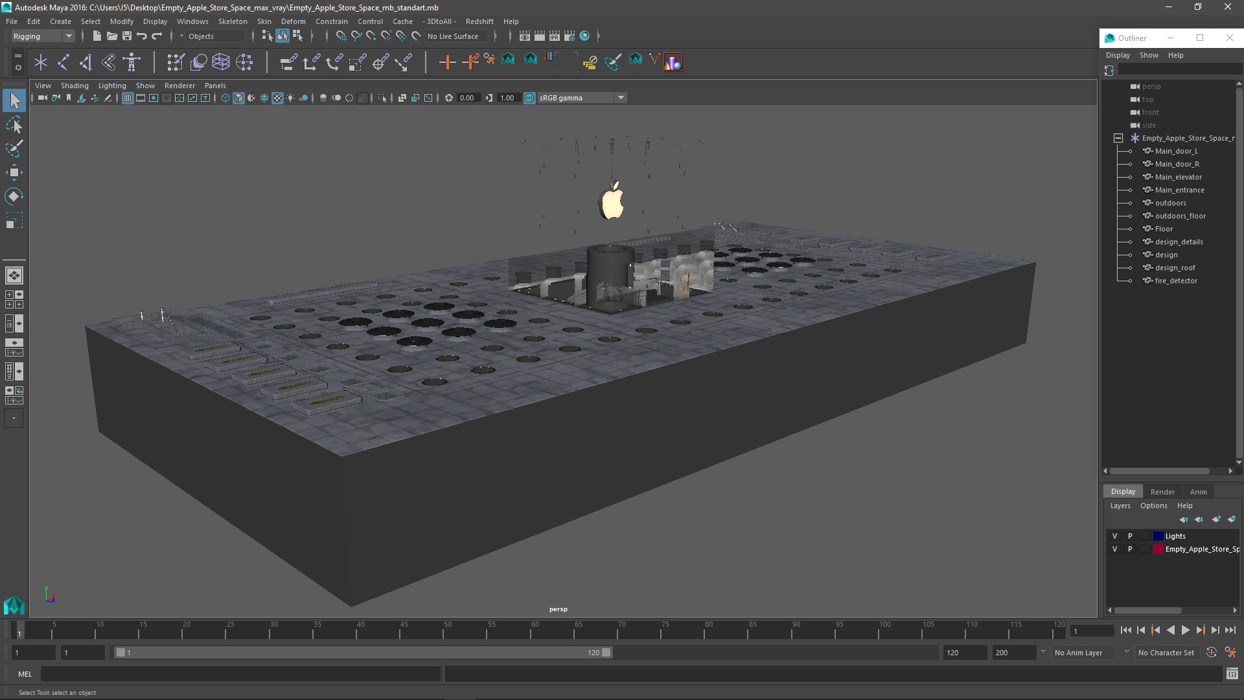Open the sRGB gamma view transform dropdown
Screen dimensions: 1244x700
coord(582,98)
